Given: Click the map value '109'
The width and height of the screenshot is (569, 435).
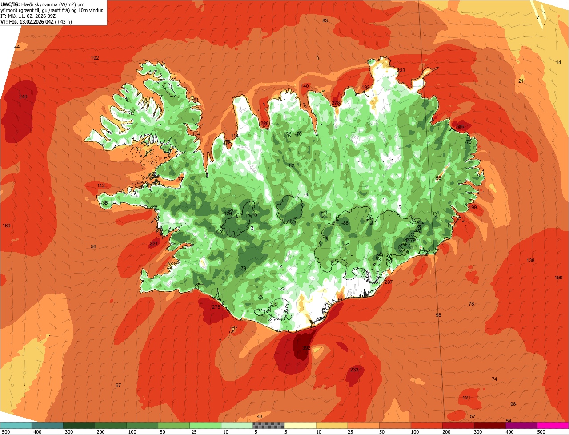Looking at the screenshot, I should coord(558,278).
